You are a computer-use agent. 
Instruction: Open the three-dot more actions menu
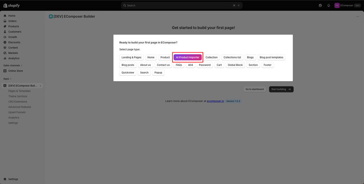click(358, 16)
